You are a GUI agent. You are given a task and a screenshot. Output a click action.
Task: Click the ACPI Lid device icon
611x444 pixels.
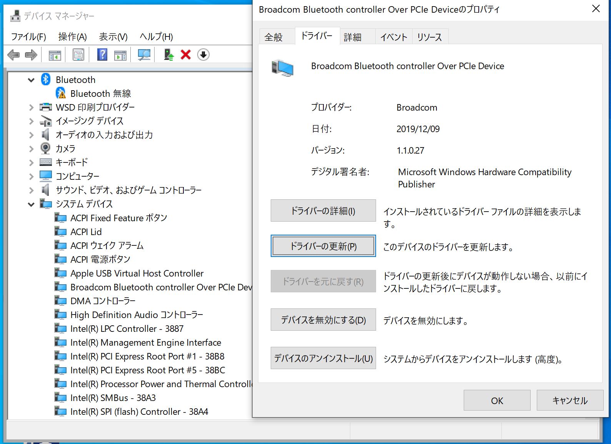[x=60, y=232]
